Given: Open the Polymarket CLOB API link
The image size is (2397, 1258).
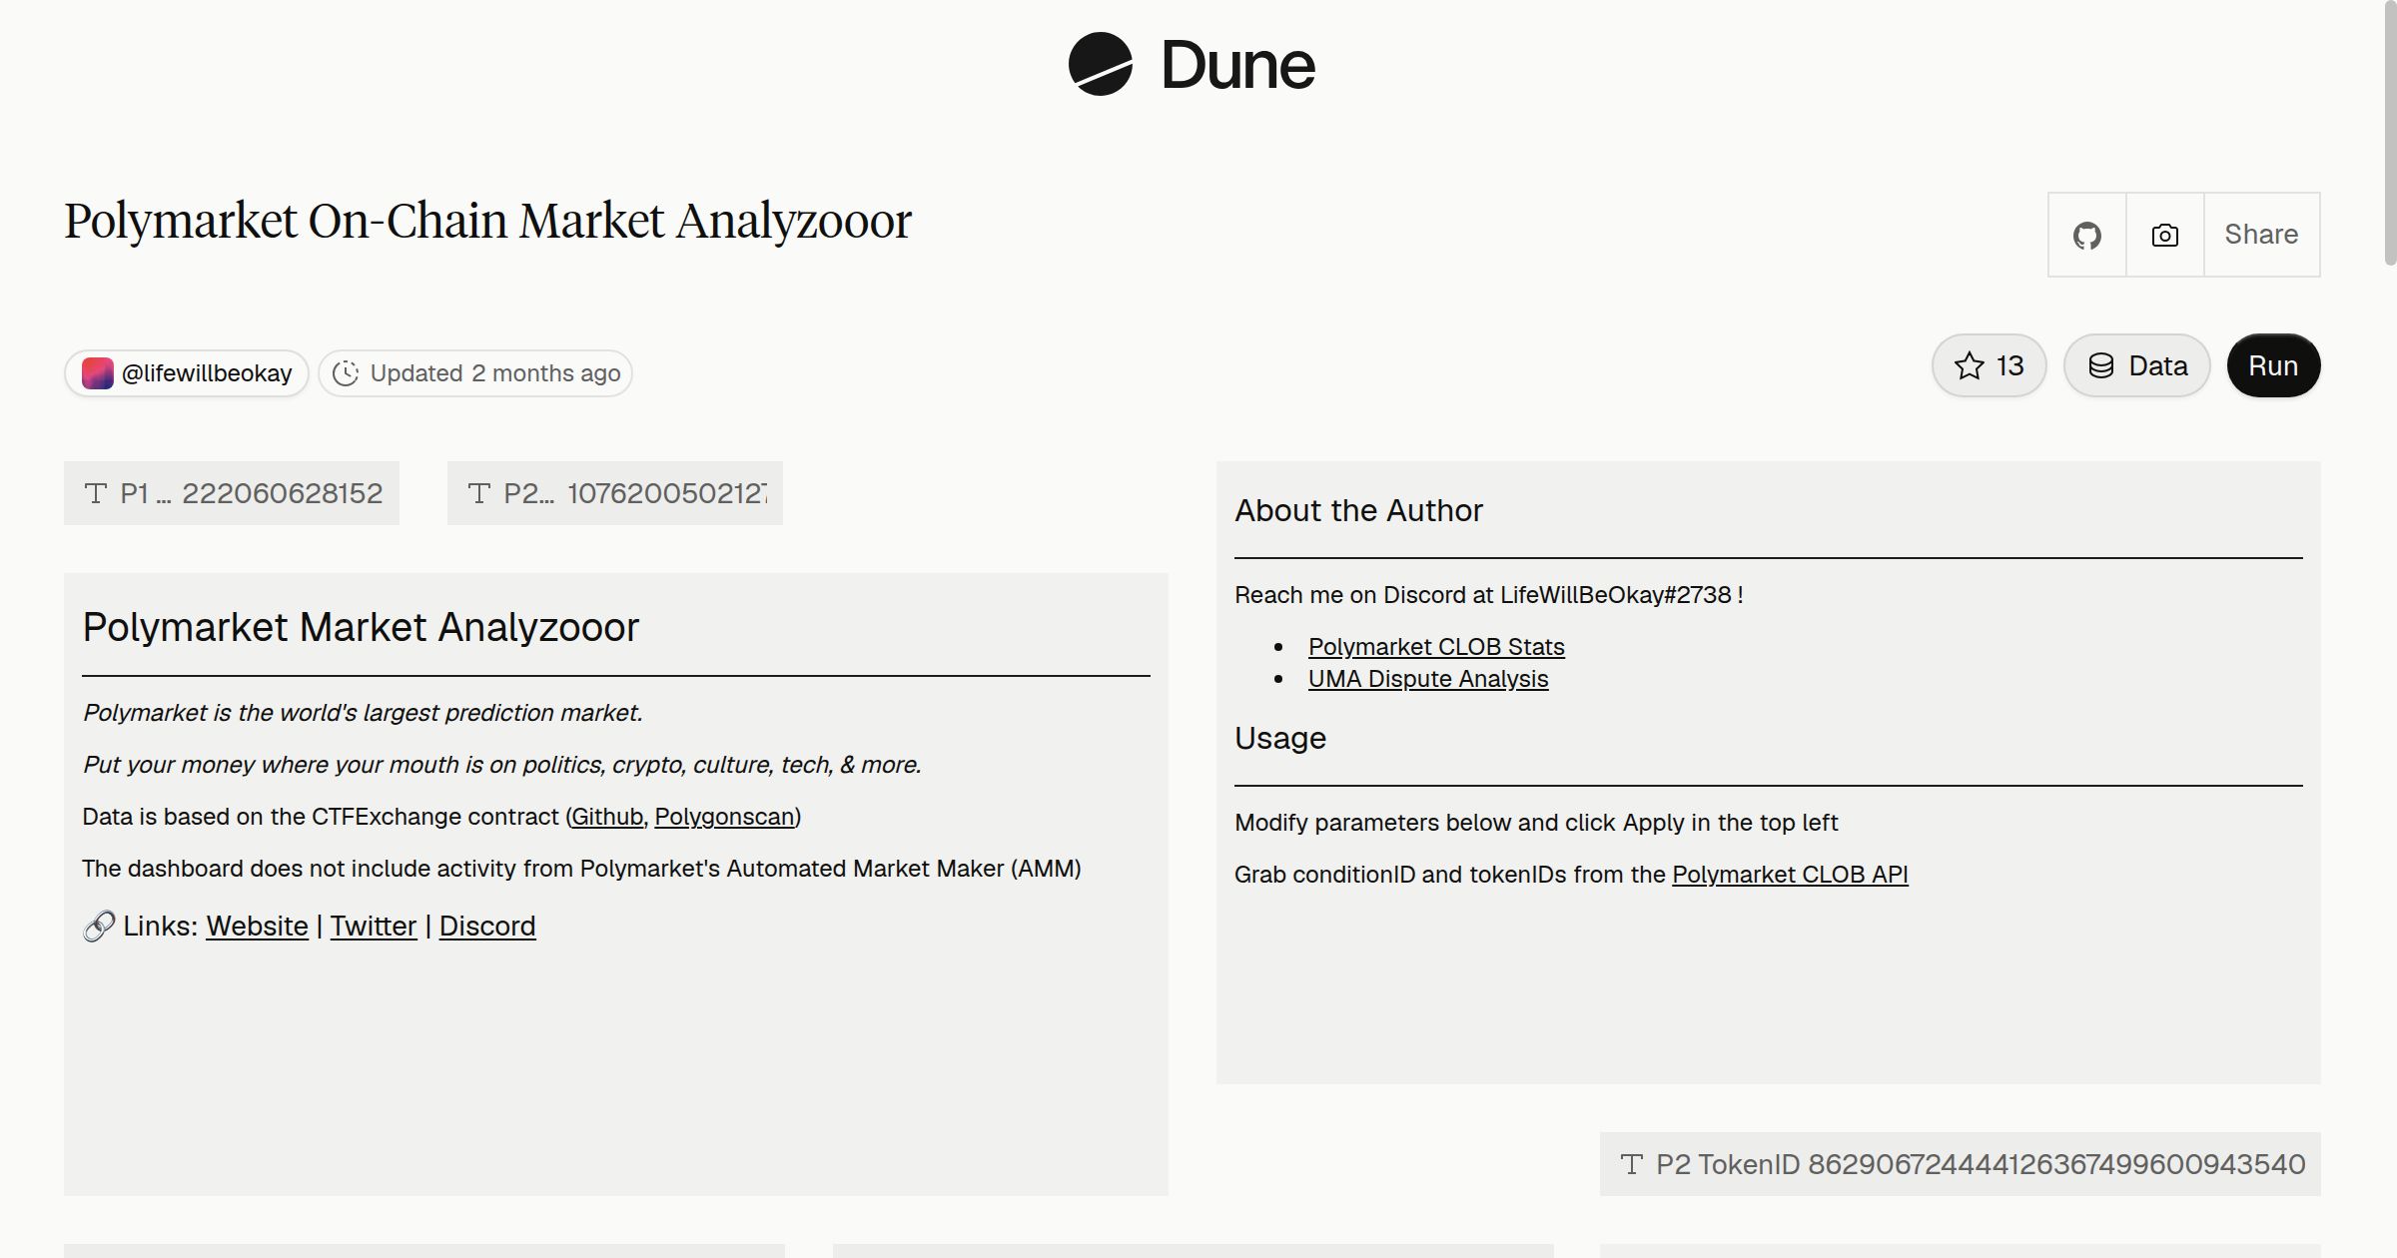Looking at the screenshot, I should [1790, 875].
